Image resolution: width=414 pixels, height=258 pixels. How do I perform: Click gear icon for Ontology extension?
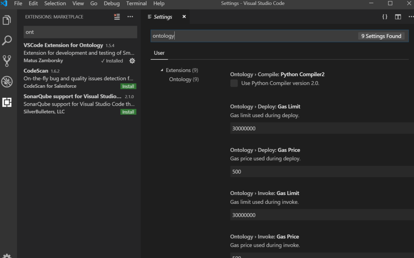(x=132, y=61)
